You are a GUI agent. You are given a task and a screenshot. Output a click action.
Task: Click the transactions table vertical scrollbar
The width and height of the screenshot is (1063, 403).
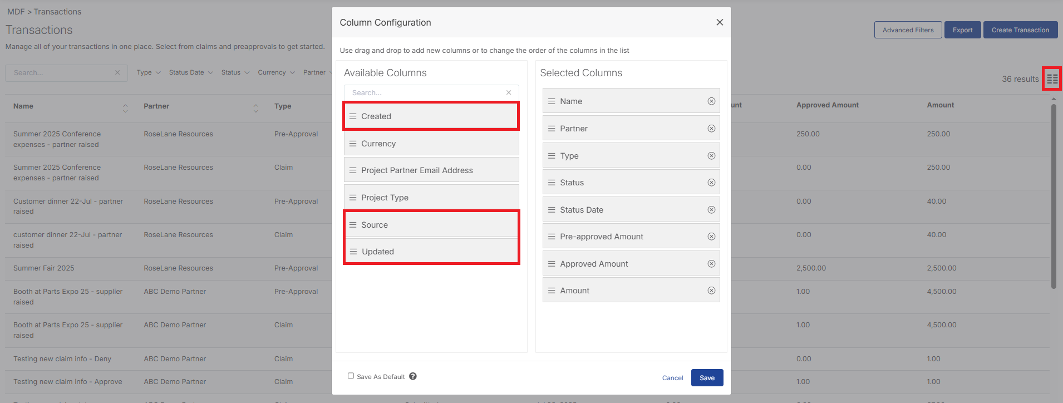pyautogui.click(x=1054, y=196)
